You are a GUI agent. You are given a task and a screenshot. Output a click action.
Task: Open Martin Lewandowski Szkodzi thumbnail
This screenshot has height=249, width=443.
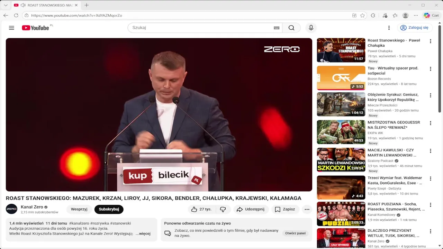[x=341, y=160]
